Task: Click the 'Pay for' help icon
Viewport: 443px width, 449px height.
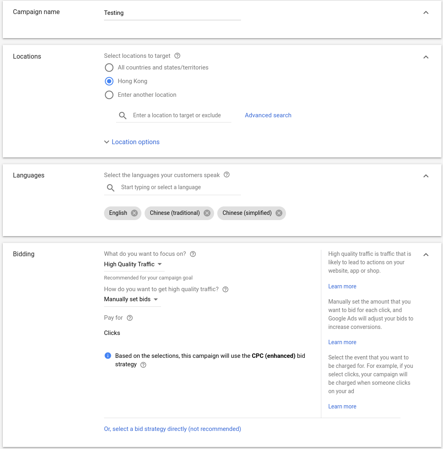Action: pos(129,318)
